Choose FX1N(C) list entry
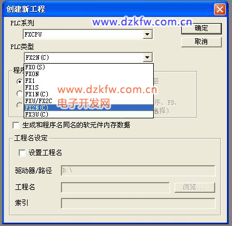The image size is (232, 226). (x=89, y=94)
